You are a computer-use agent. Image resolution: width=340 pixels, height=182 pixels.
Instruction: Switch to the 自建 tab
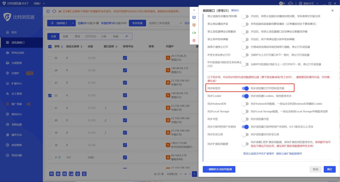tap(65, 37)
